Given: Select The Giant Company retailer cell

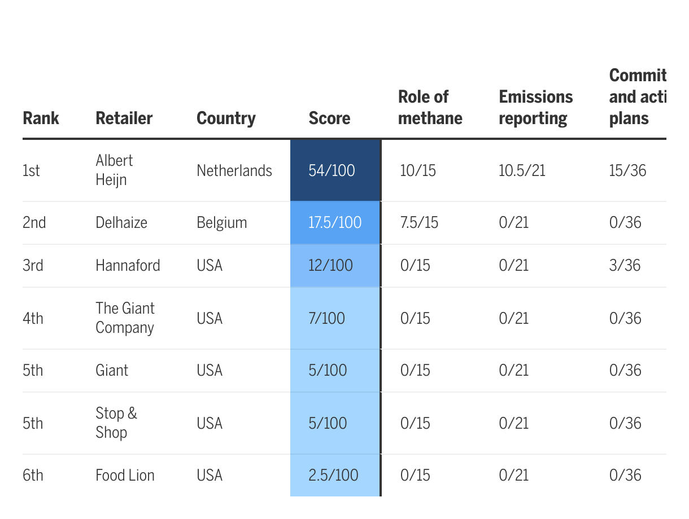Looking at the screenshot, I should [125, 318].
